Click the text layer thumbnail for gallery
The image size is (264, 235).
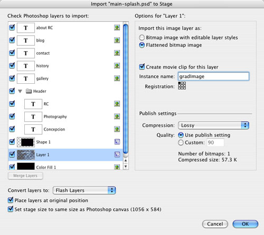(x=26, y=79)
